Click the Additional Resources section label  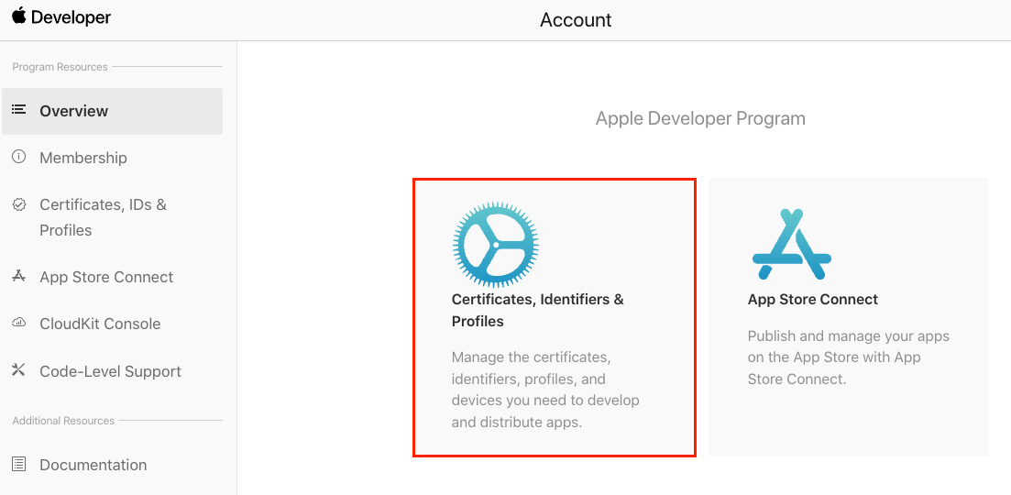pos(63,421)
